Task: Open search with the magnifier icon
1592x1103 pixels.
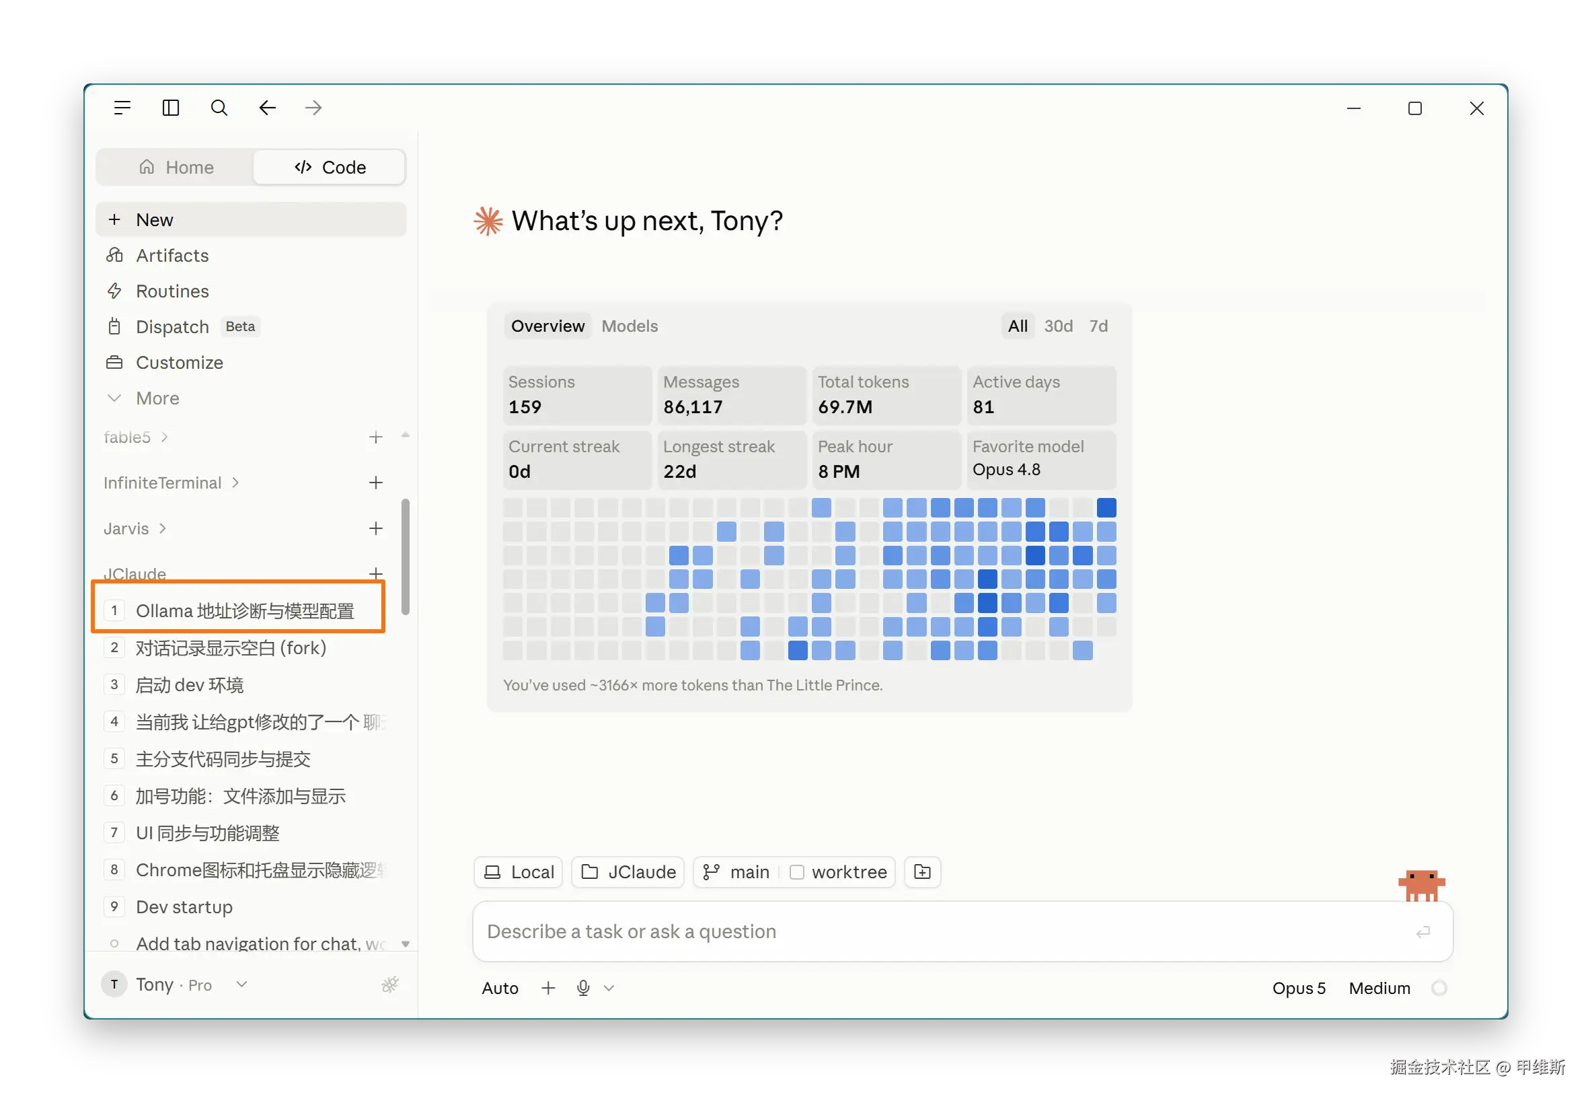Action: click(x=219, y=108)
